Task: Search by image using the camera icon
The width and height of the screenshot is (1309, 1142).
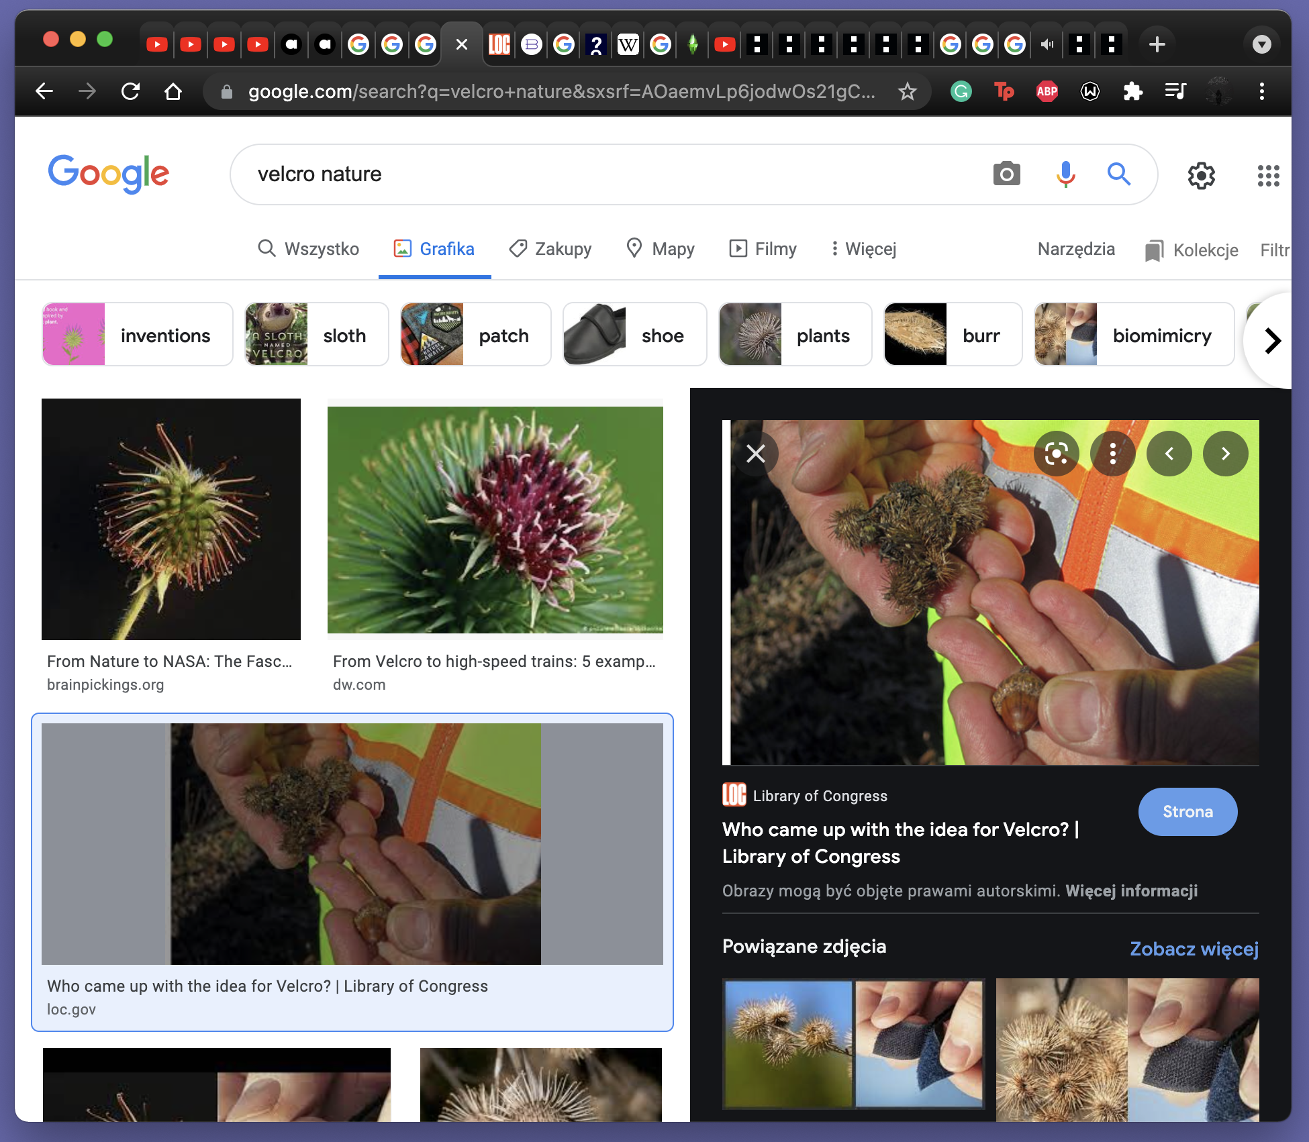Action: [1006, 174]
